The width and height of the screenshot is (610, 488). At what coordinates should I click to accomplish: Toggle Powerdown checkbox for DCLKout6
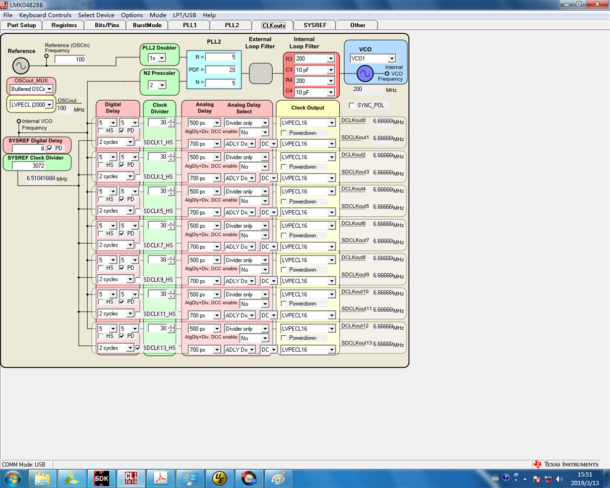[284, 236]
